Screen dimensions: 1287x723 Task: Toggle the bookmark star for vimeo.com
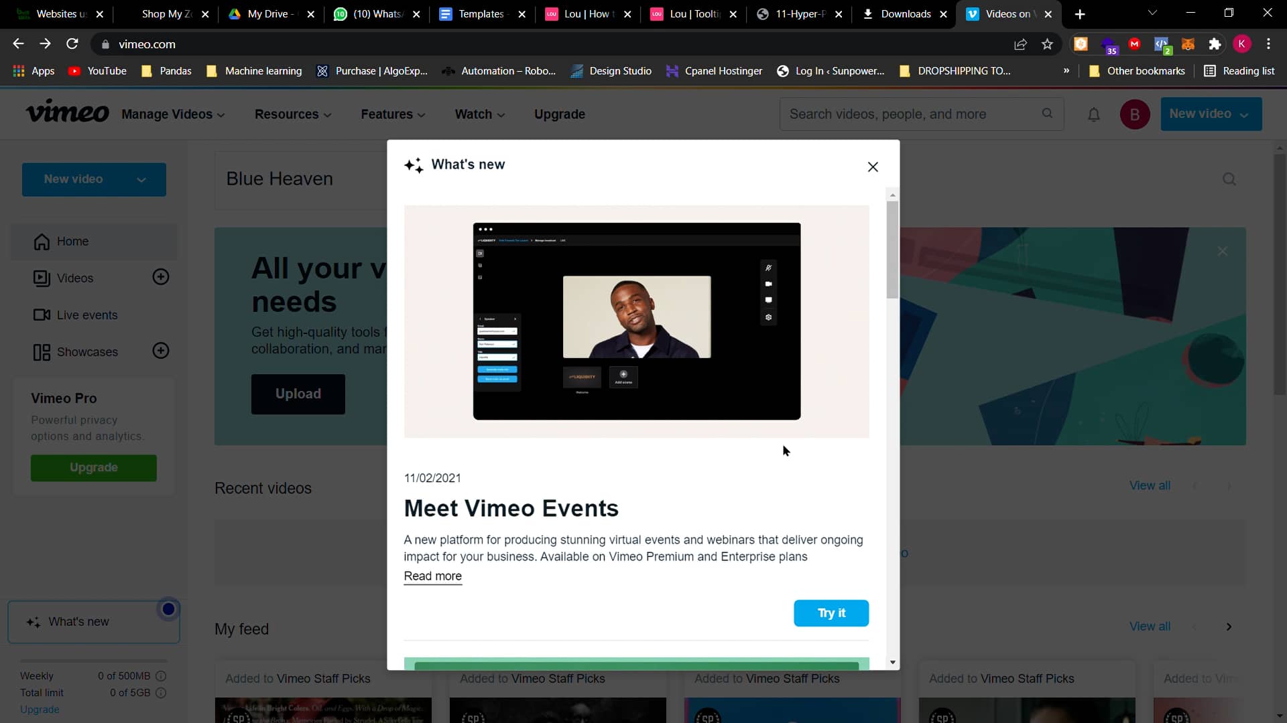click(x=1047, y=44)
